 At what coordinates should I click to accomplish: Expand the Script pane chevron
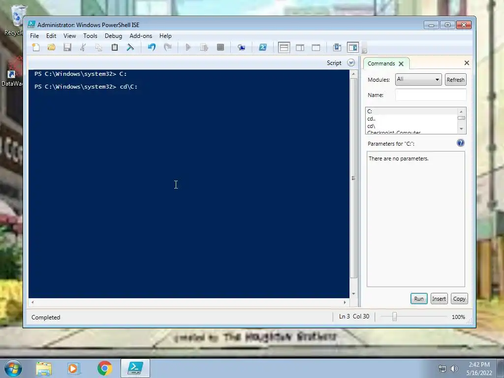351,63
